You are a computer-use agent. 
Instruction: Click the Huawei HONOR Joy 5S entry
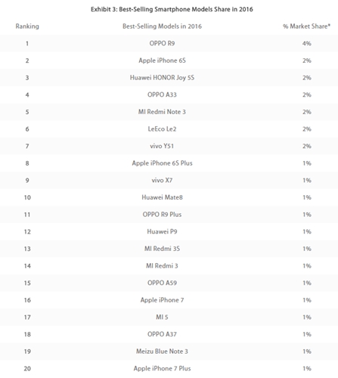pyautogui.click(x=162, y=78)
